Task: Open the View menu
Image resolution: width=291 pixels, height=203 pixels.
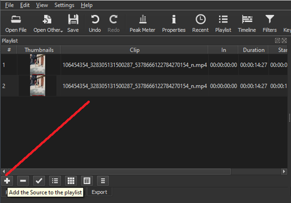Action: tap(42, 5)
